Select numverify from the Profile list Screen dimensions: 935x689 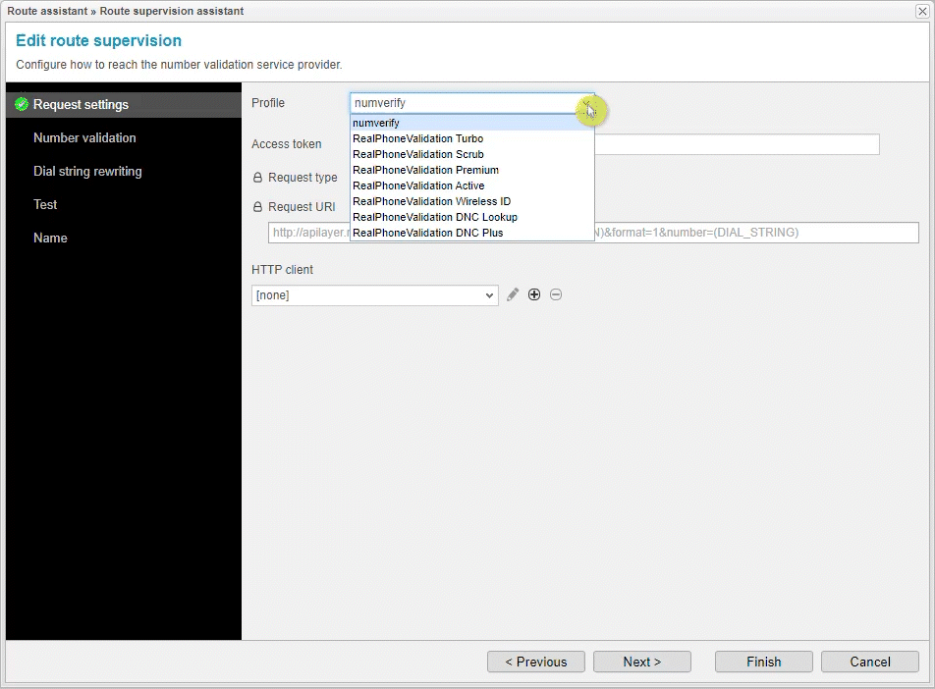point(471,123)
